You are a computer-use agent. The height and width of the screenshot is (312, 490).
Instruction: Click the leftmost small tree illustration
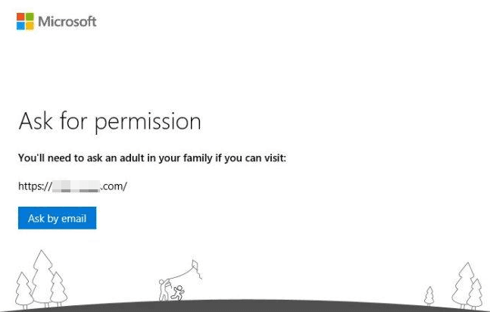coord(23,289)
